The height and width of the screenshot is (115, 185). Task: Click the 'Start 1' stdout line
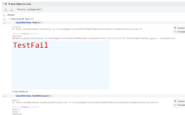point(16,109)
